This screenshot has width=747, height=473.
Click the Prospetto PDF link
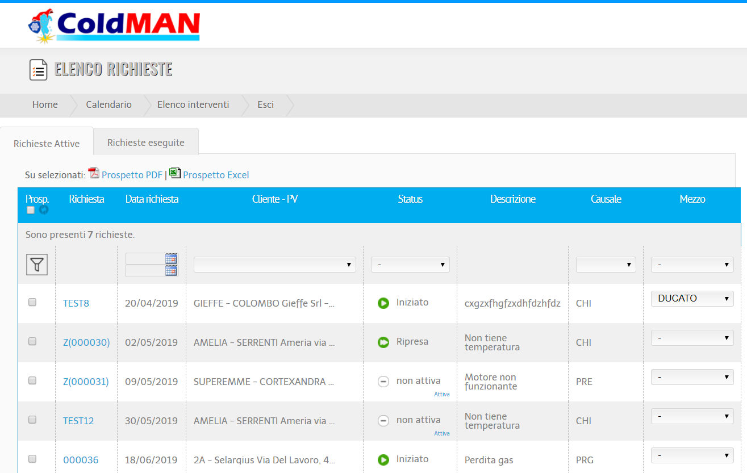coord(132,175)
